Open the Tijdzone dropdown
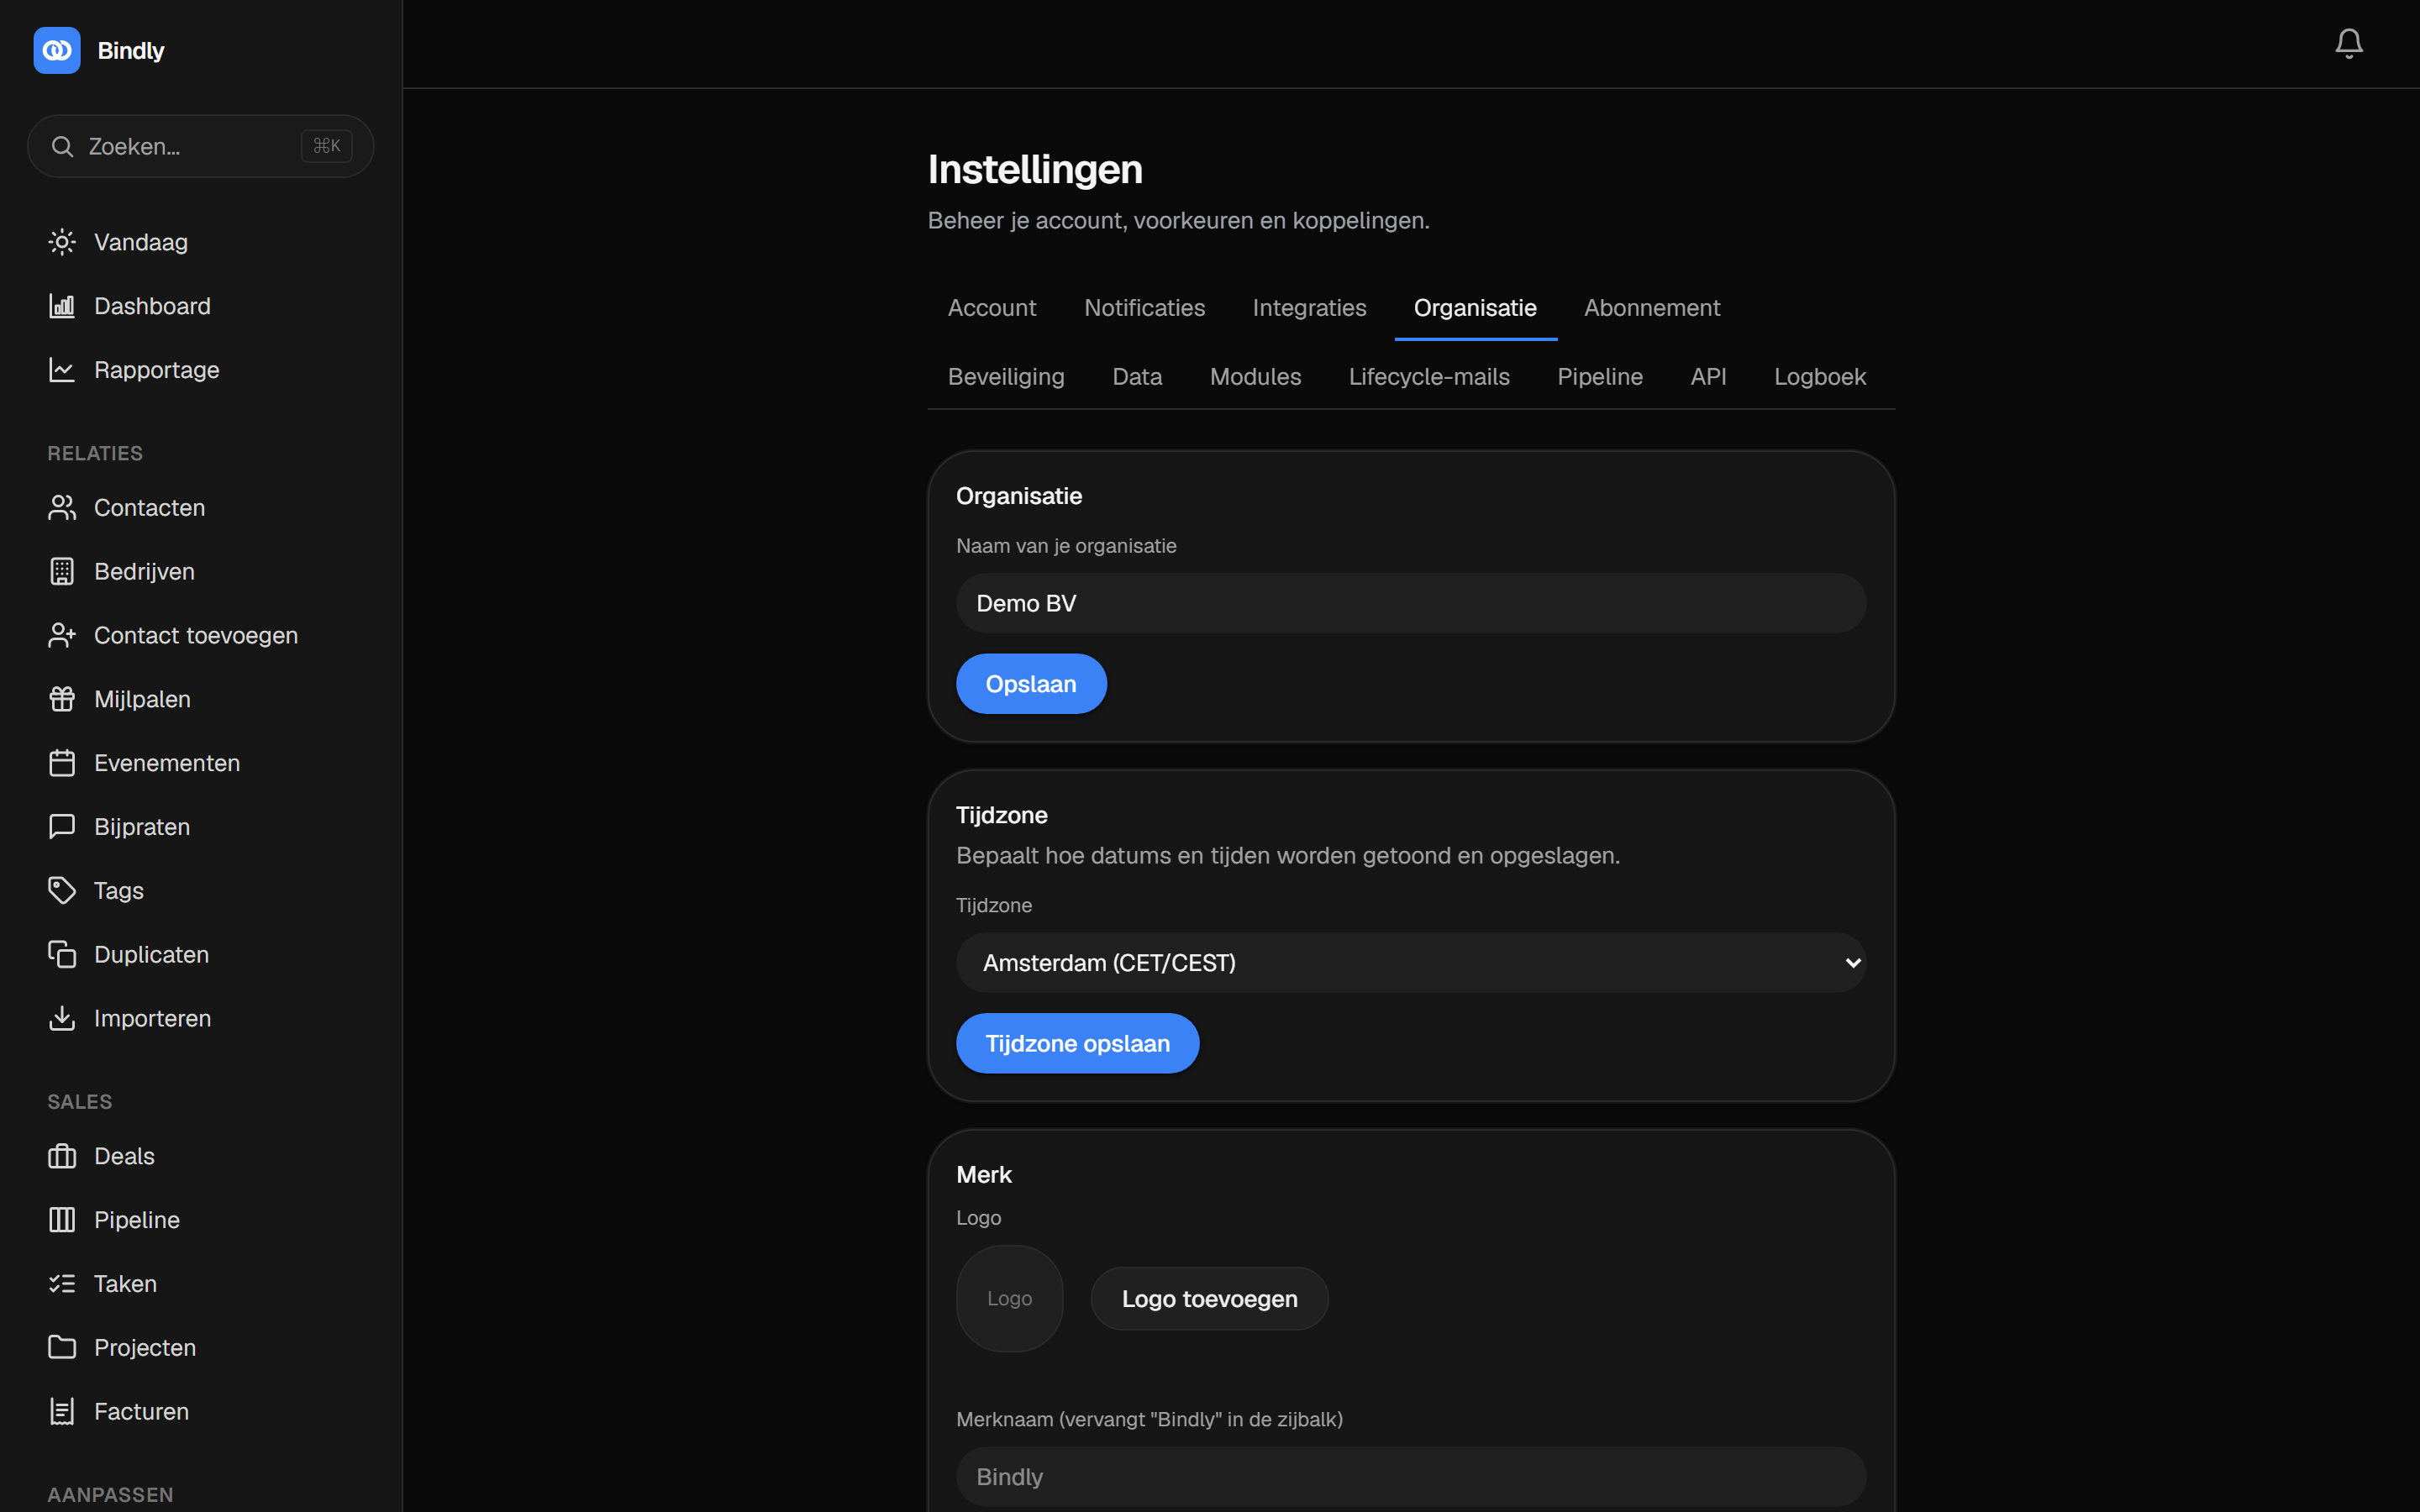Screen dimensions: 2420x1512 pos(1411,963)
